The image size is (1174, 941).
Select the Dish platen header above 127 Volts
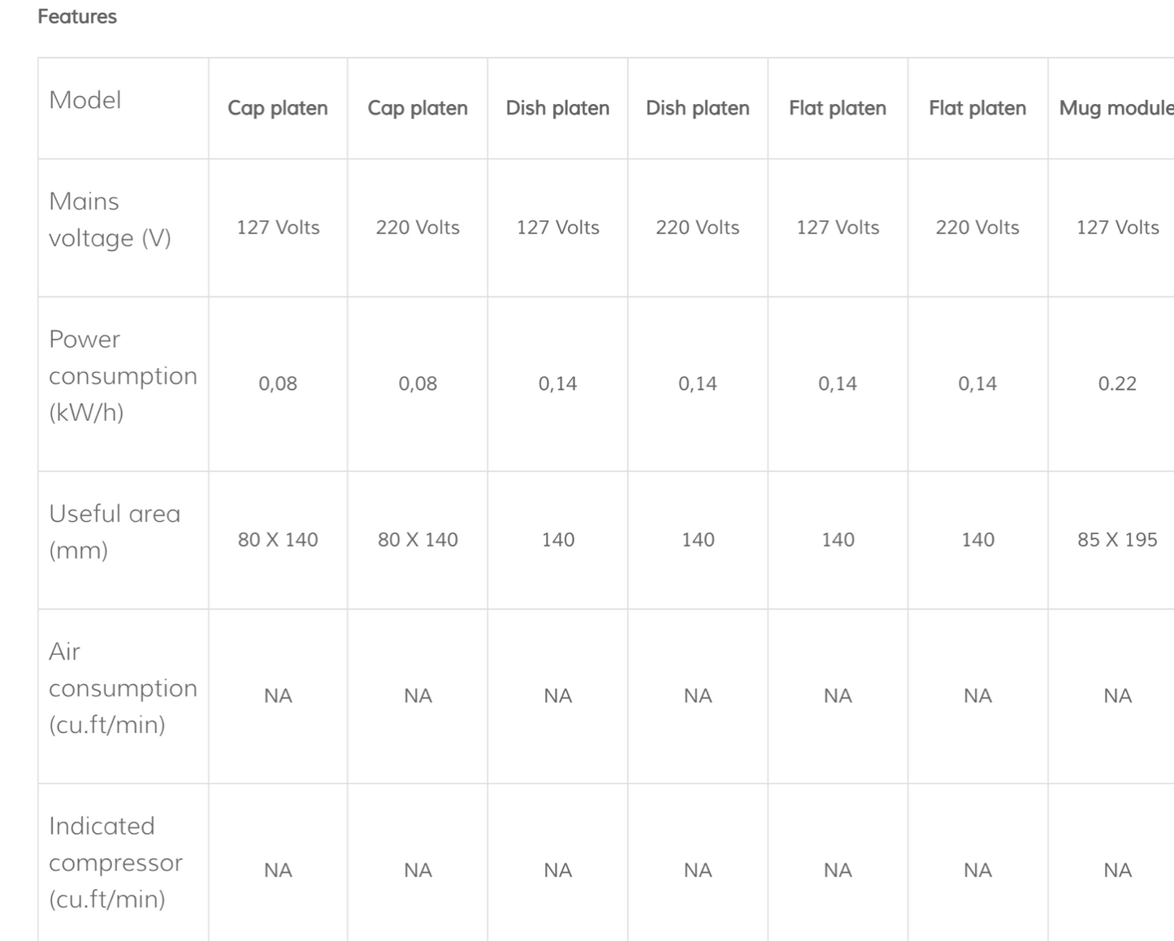click(x=557, y=108)
